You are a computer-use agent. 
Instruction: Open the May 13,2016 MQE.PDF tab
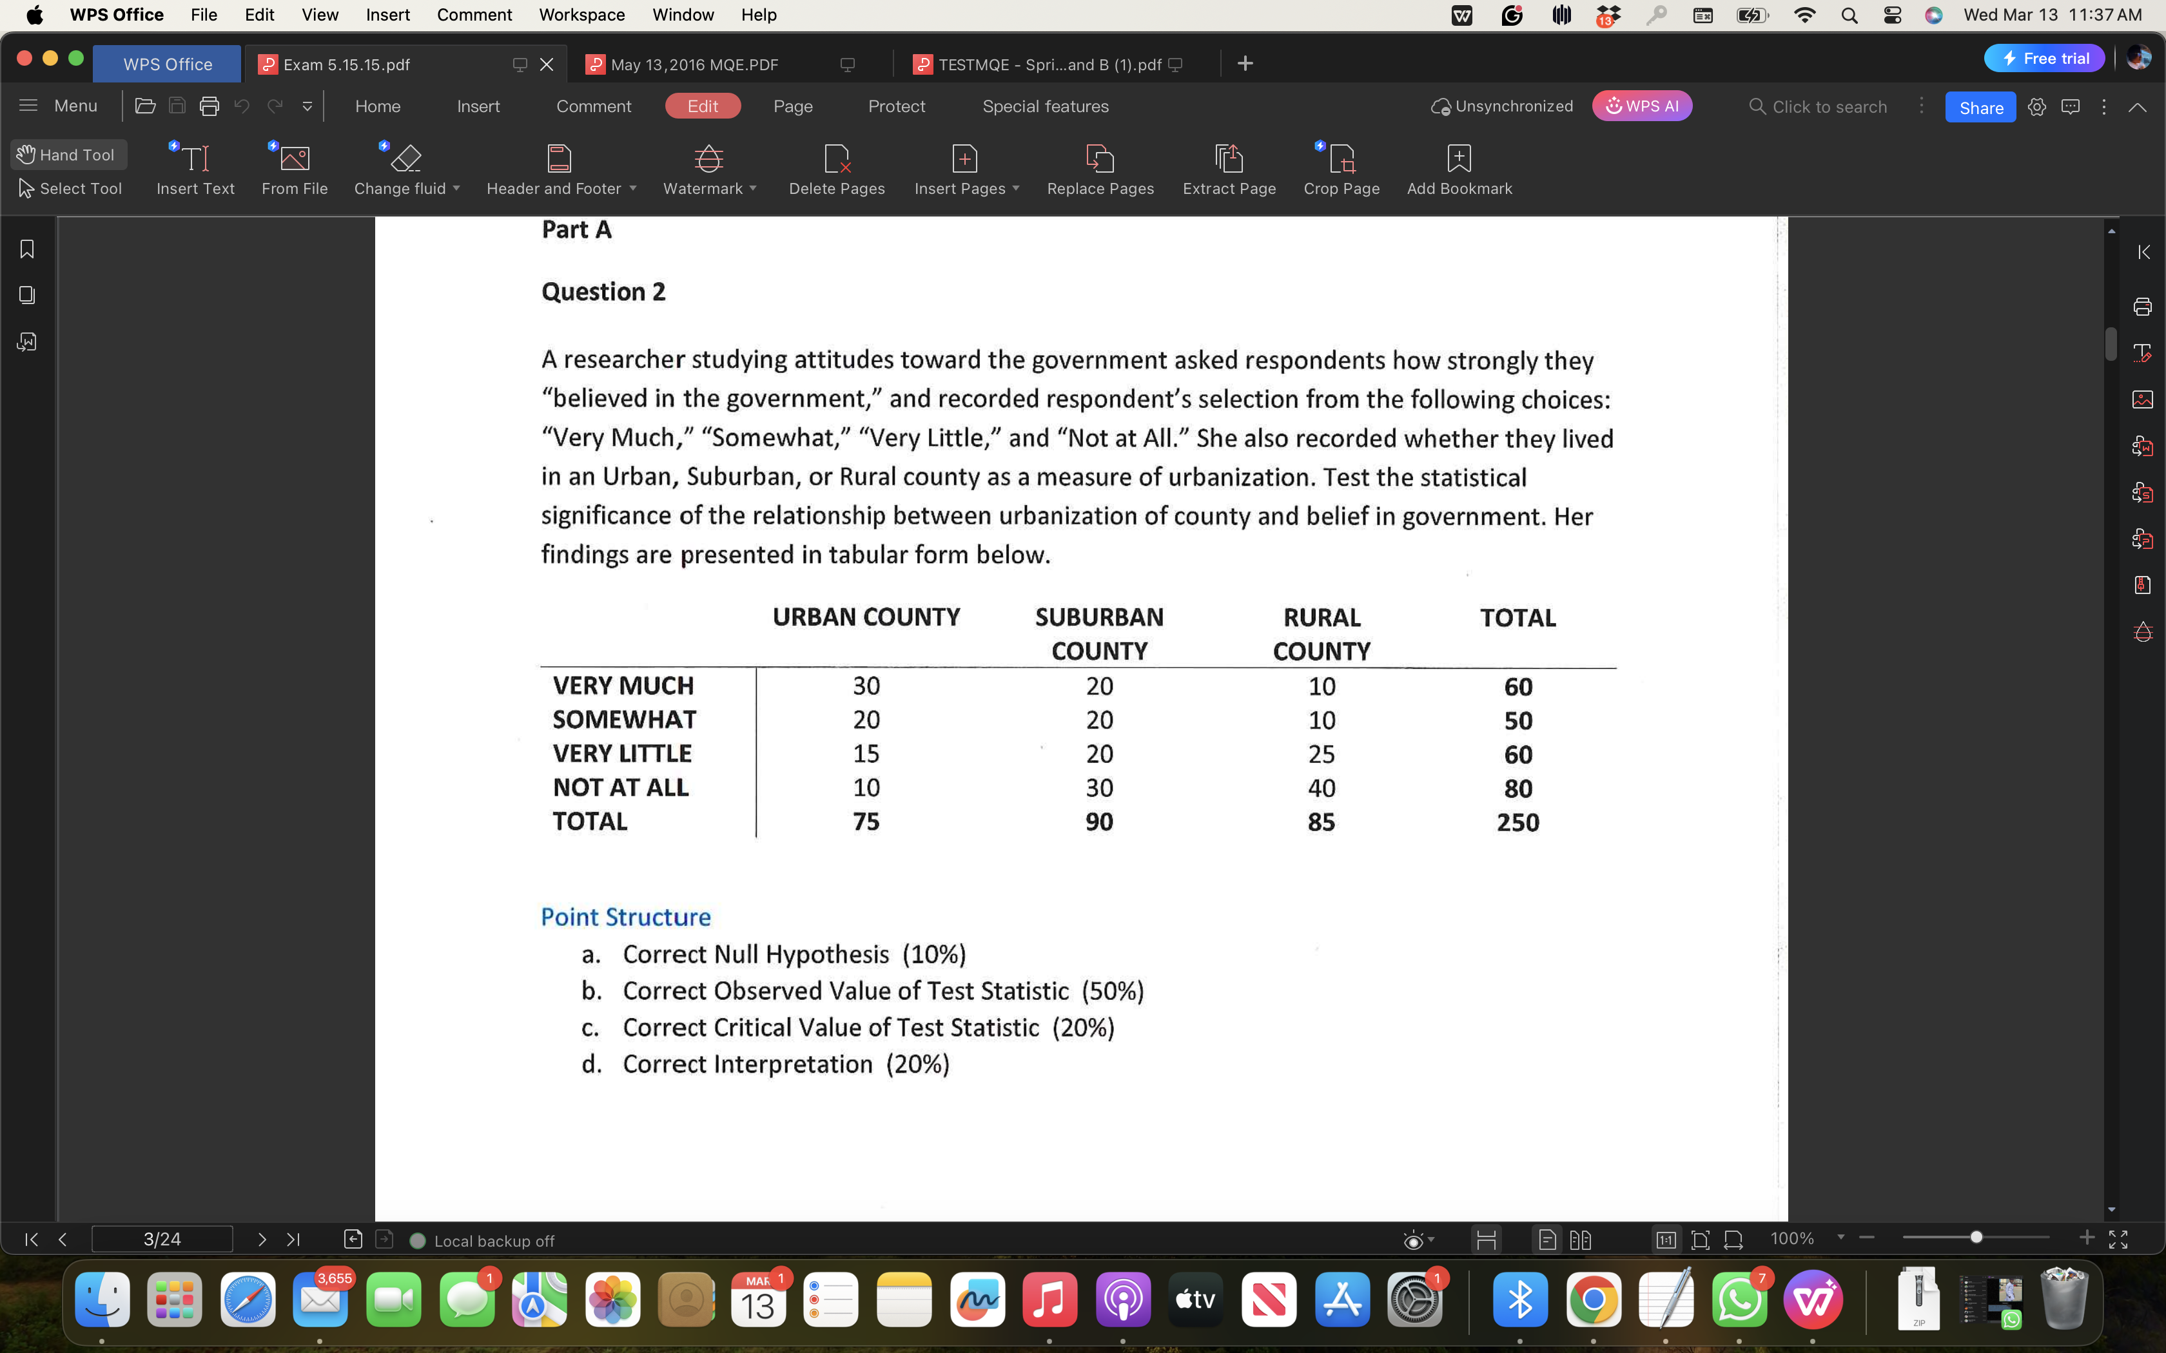click(x=694, y=64)
